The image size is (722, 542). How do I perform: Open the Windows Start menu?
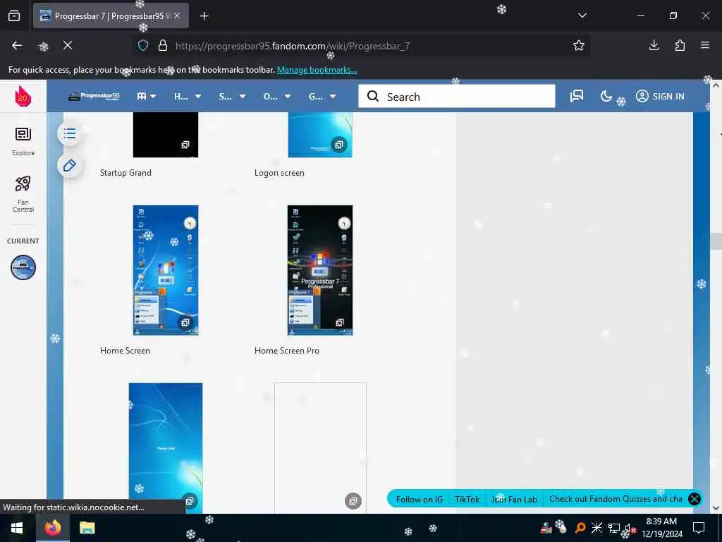(17, 528)
